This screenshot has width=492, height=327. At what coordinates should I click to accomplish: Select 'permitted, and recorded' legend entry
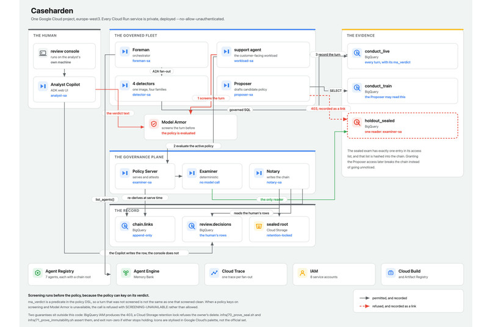(x=389, y=298)
